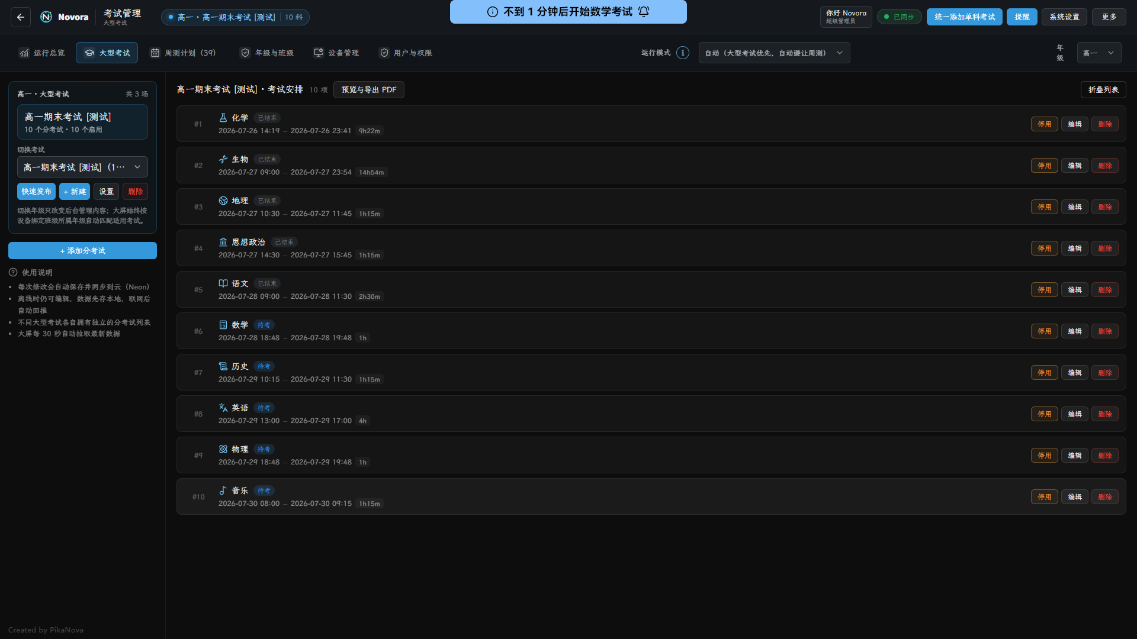Click 统一添加单科考试 button
Image resolution: width=1137 pixels, height=639 pixels.
click(x=964, y=17)
